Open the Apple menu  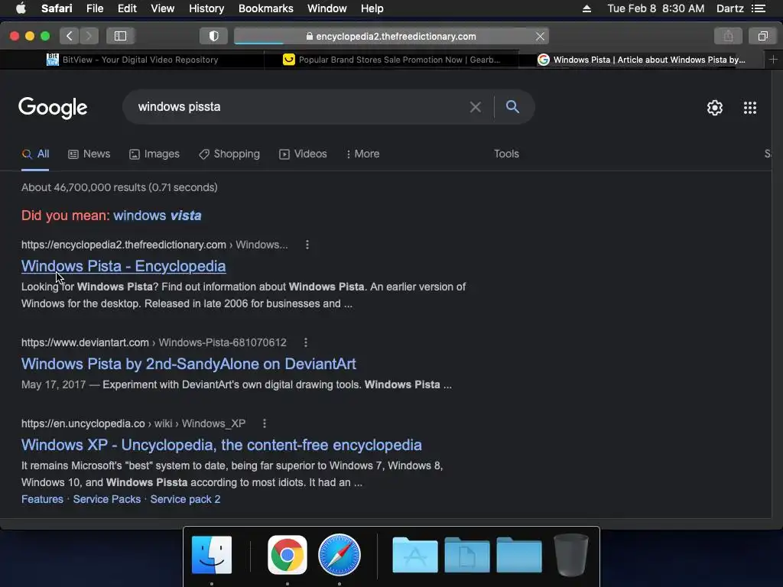[x=21, y=8]
